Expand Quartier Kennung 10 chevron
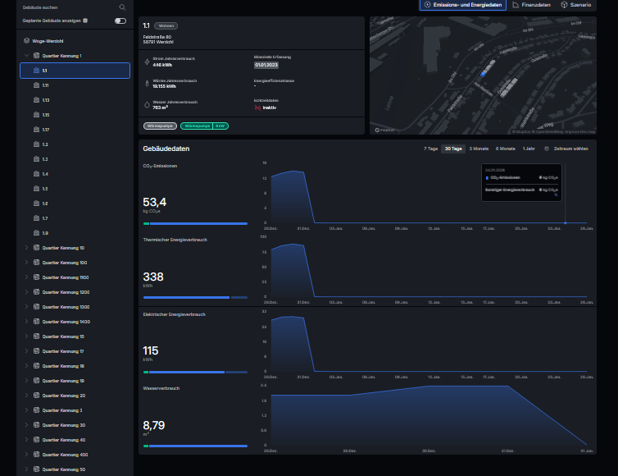The image size is (618, 476). click(26, 248)
